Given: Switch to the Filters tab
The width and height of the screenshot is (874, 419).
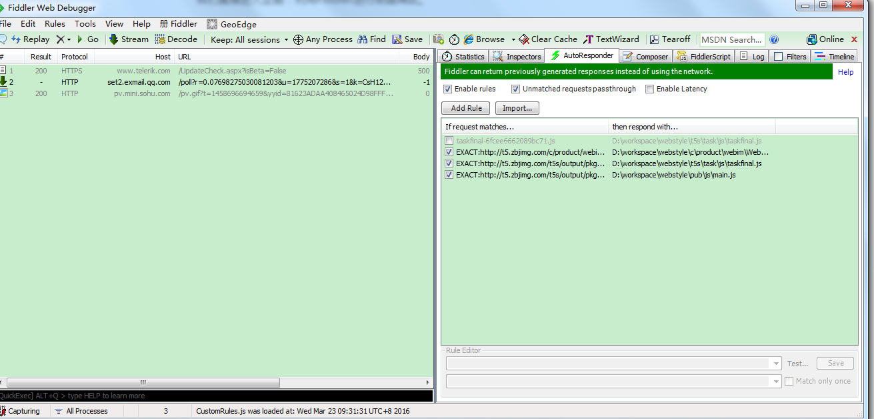Looking at the screenshot, I should [x=790, y=57].
